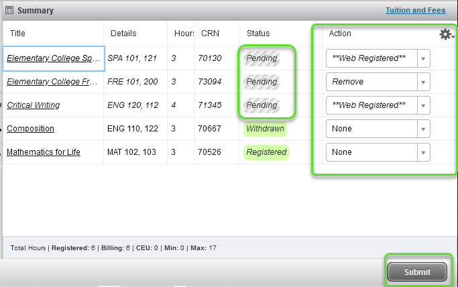
Task: Select the Pending status for Critical Writing
Action: point(262,105)
